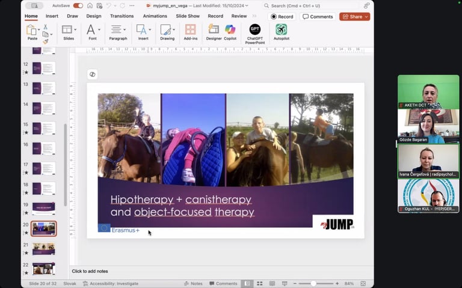Viewport: 462px width, 288px height.
Task: Open the Font group icon
Action: (x=91, y=29)
